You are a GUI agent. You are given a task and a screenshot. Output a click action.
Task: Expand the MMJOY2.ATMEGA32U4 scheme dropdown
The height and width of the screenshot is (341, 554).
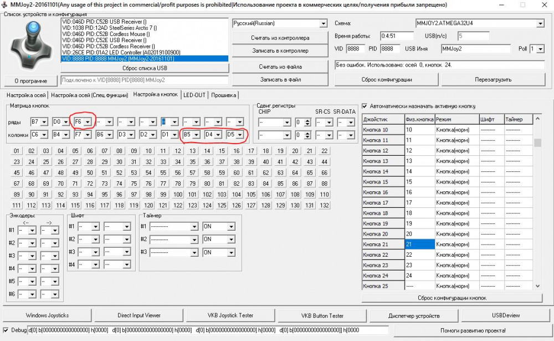(540, 24)
